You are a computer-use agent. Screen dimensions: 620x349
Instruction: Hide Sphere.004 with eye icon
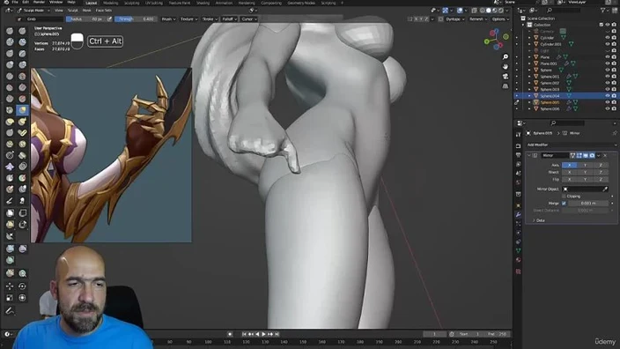click(x=608, y=96)
